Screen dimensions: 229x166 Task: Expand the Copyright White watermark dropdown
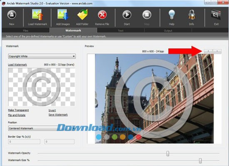[42, 56]
